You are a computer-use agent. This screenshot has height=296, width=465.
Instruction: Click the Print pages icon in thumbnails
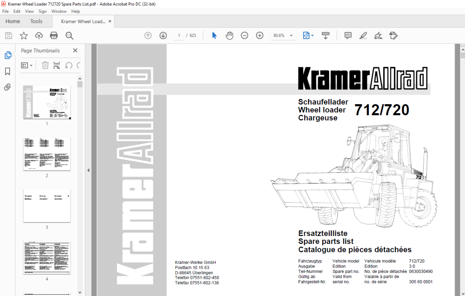click(x=57, y=65)
